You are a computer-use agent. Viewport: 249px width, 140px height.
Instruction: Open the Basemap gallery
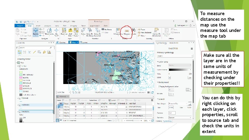point(64,32)
